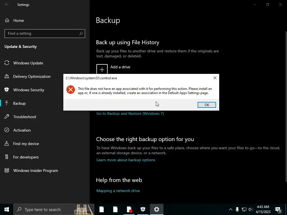The width and height of the screenshot is (287, 215).
Task: Click the Delivery Optimization icon
Action: [x=7, y=76]
